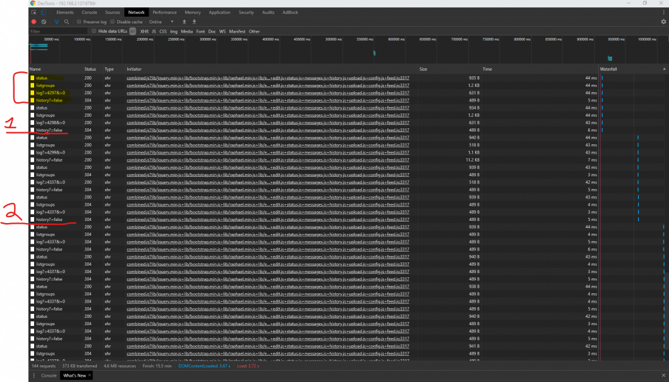Open Network settings gear icon
Screen dimensions: 669x382
[x=664, y=22]
